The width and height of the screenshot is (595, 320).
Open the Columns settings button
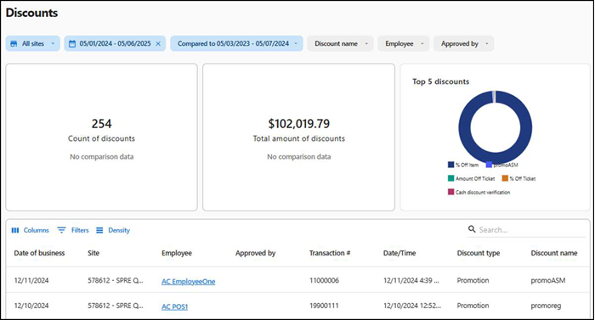[x=31, y=230]
